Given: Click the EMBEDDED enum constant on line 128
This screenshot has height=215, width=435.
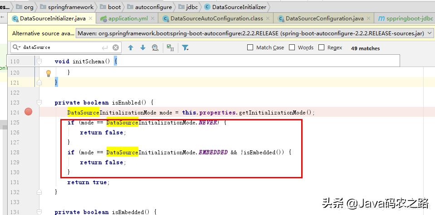Looking at the screenshot, I should [213, 152].
